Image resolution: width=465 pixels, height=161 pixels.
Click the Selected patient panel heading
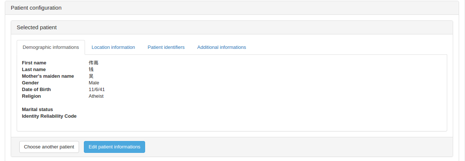[37, 27]
